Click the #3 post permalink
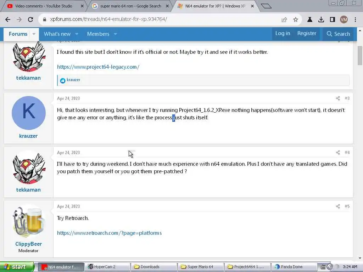Viewport: 363px width, 272px height. 347,98
